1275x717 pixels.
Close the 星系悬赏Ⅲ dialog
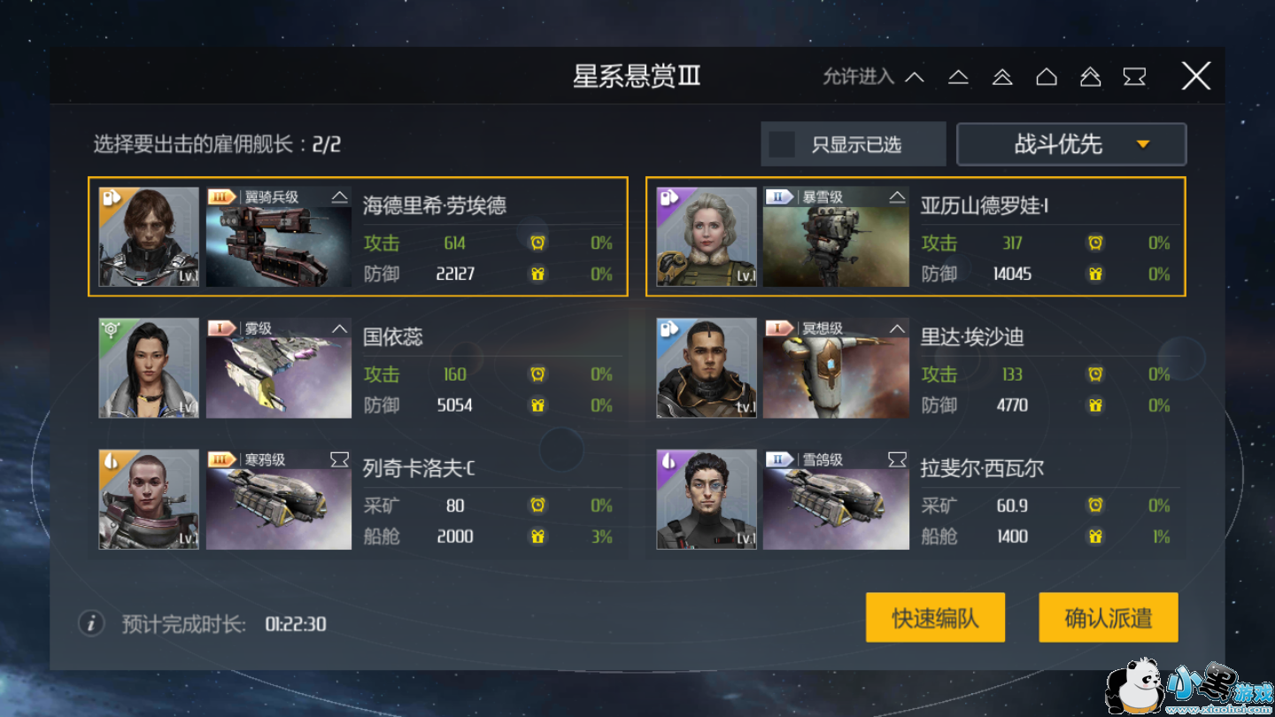pyautogui.click(x=1195, y=76)
